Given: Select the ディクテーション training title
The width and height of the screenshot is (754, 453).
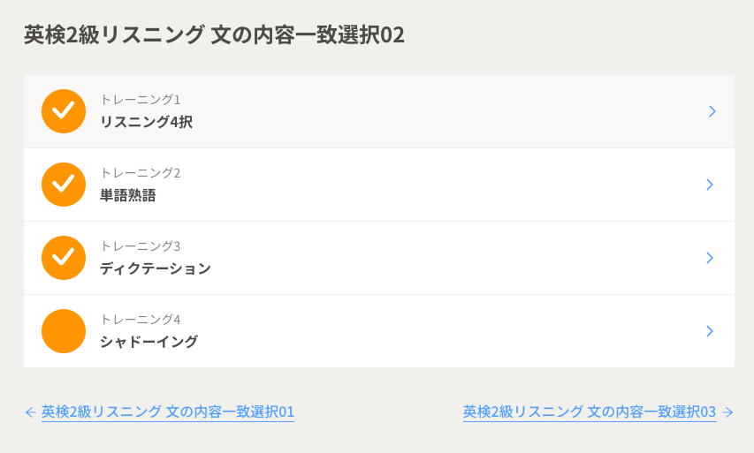Looking at the screenshot, I should click(x=155, y=269).
